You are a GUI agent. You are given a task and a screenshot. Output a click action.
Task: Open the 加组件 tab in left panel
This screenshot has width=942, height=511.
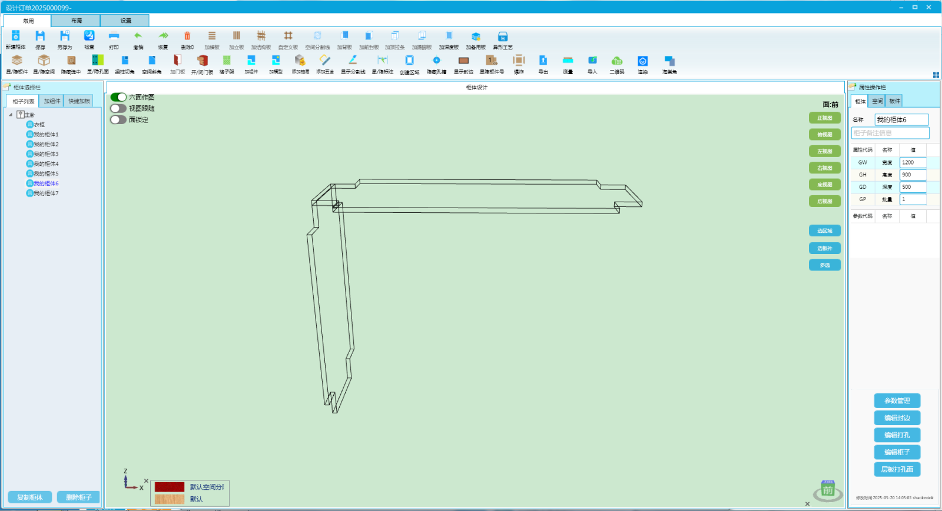pos(52,101)
